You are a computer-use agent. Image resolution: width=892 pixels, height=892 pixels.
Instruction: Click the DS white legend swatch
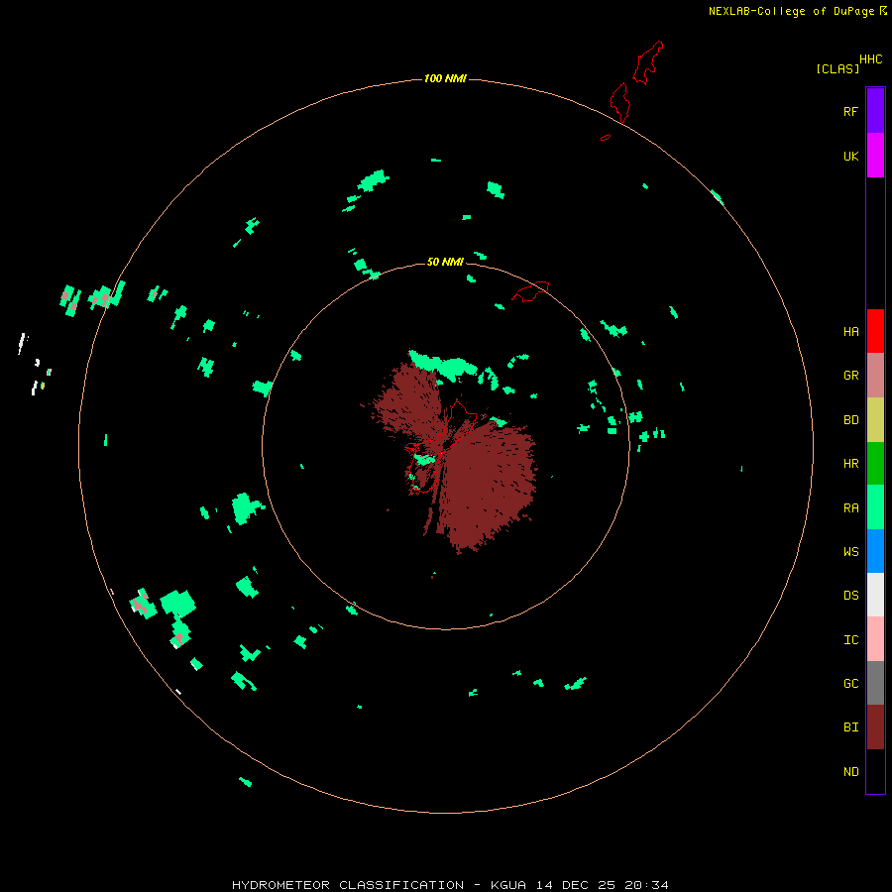[x=875, y=595]
